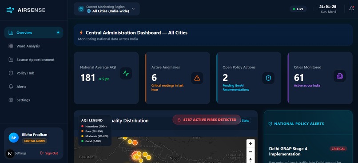The width and height of the screenshot is (358, 163).
Task: Click the AirSense wind logo icon
Action: click(10, 10)
